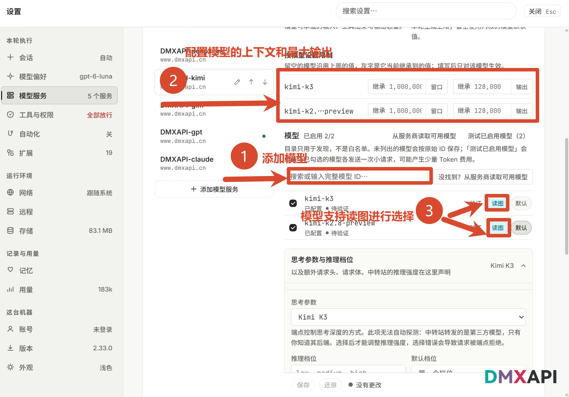Image resolution: width=569 pixels, height=397 pixels.
Task: Click the 用量 bar chart icon
Action: (x=11, y=289)
